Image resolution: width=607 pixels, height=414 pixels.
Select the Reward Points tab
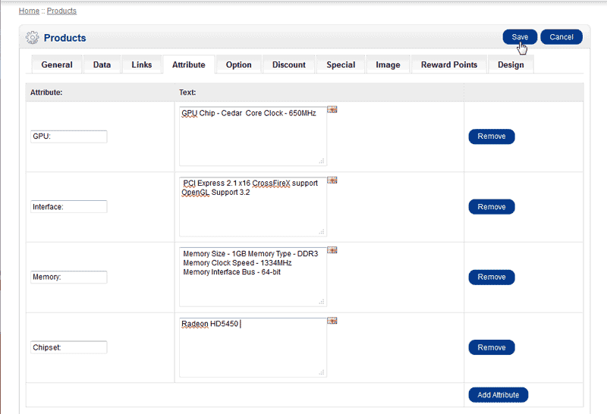(x=449, y=65)
